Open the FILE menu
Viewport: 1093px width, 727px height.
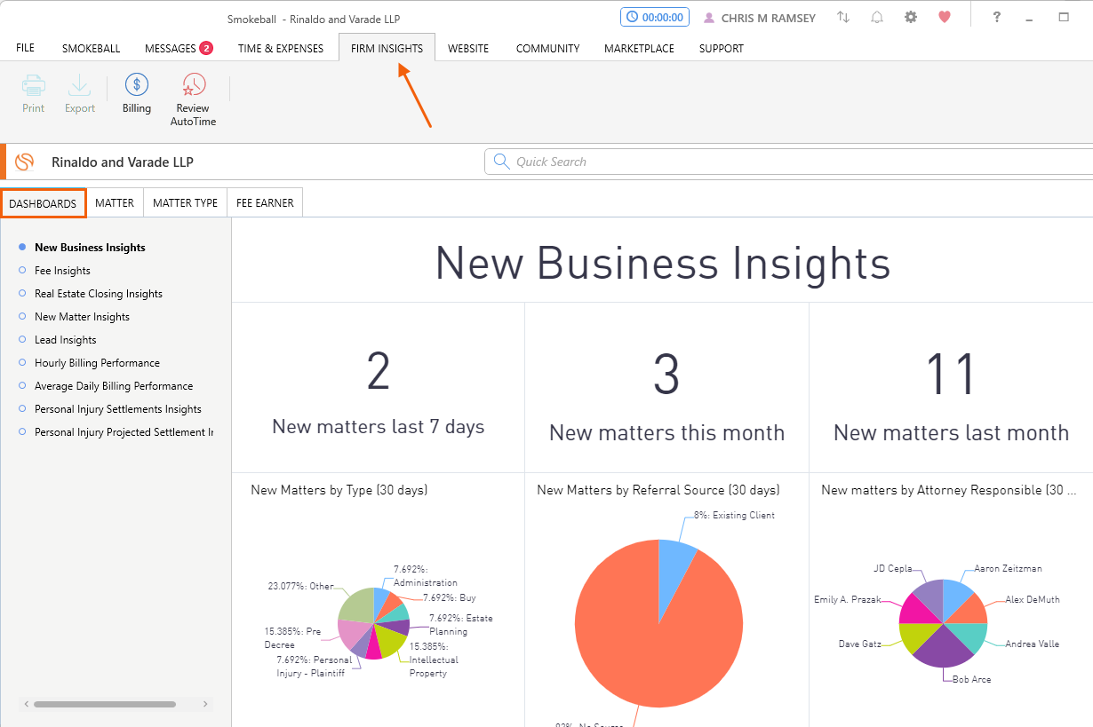[26, 48]
